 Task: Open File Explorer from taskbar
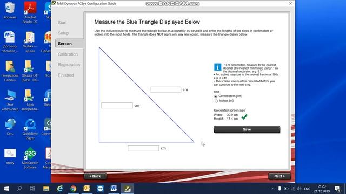tap(46, 189)
